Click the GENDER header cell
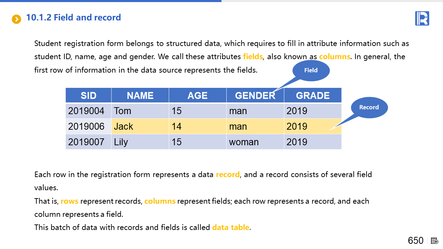This screenshot has height=249, width=443. [x=255, y=95]
